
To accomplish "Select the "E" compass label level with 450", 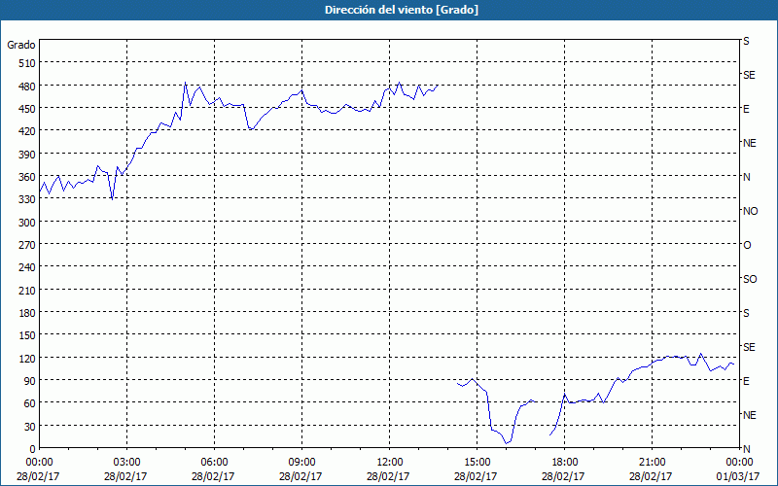I will pos(746,109).
